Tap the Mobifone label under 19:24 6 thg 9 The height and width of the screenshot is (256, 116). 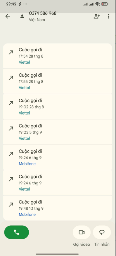pyautogui.click(x=27, y=164)
